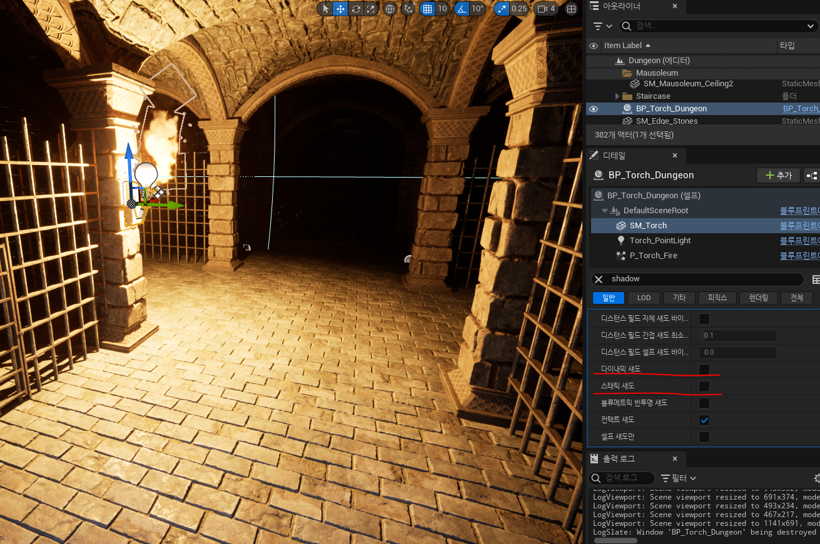Select SM_Edge_Stones in outliner

(x=667, y=121)
